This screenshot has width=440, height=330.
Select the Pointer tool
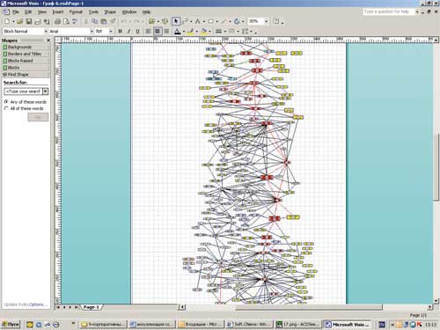point(176,21)
